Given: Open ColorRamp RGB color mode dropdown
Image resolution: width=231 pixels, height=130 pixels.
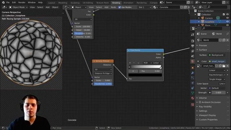Looking at the screenshot, I should tap(148, 63).
